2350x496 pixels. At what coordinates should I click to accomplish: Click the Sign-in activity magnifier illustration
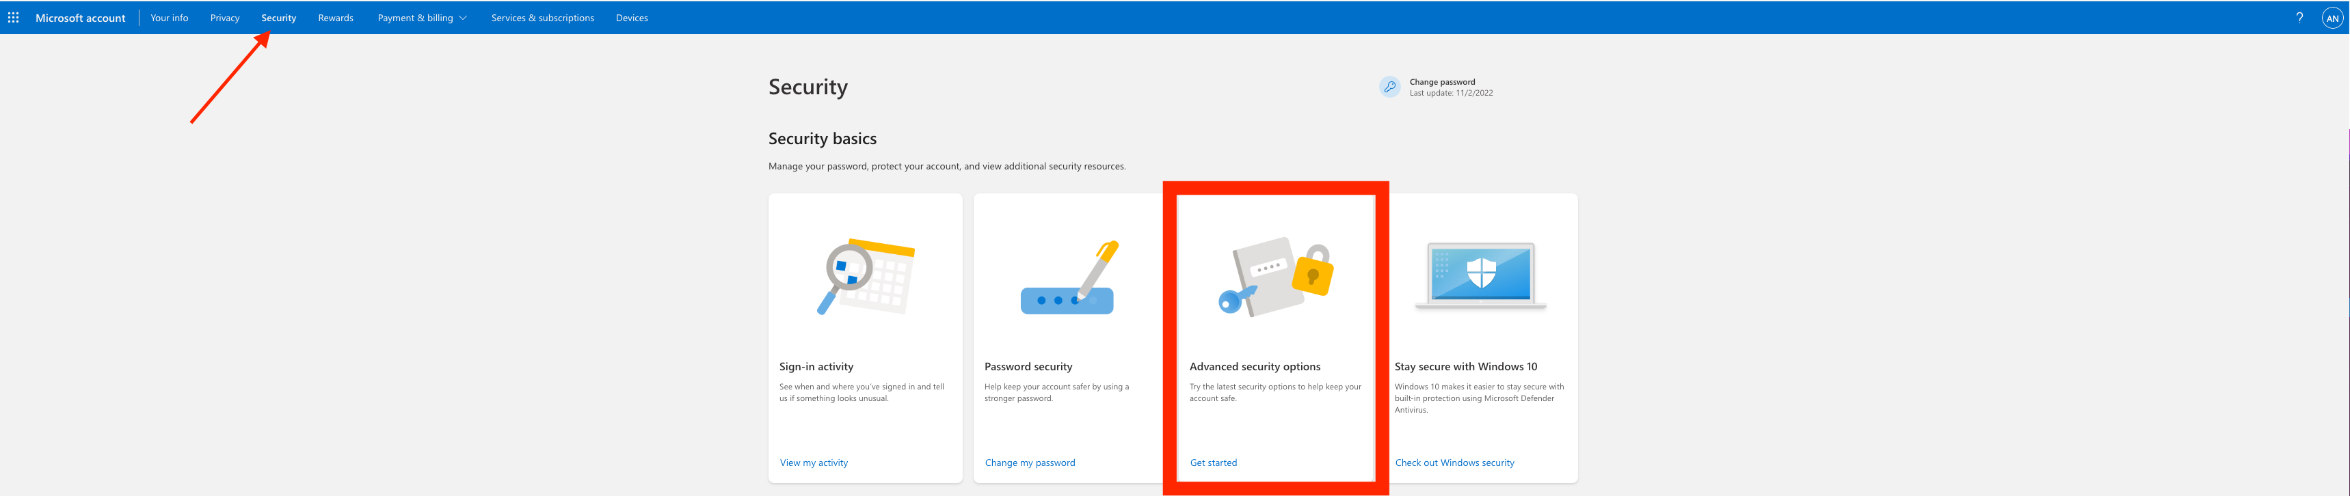865,276
